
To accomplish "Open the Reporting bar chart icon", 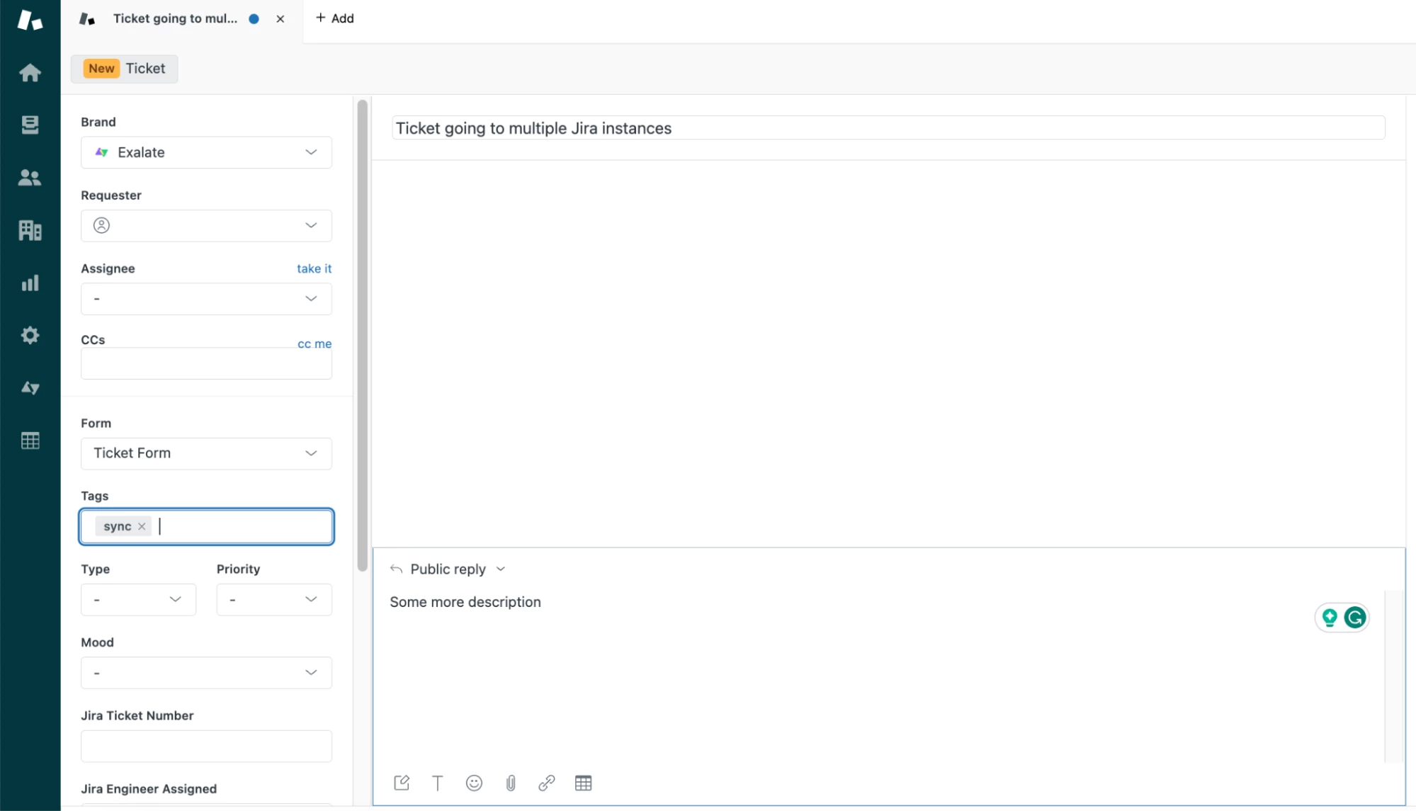I will click(30, 283).
